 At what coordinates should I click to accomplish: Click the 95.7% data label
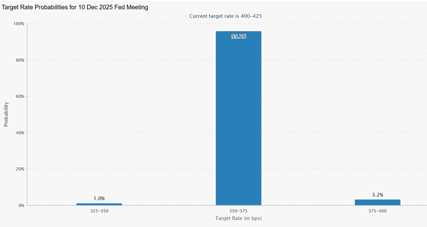click(238, 37)
